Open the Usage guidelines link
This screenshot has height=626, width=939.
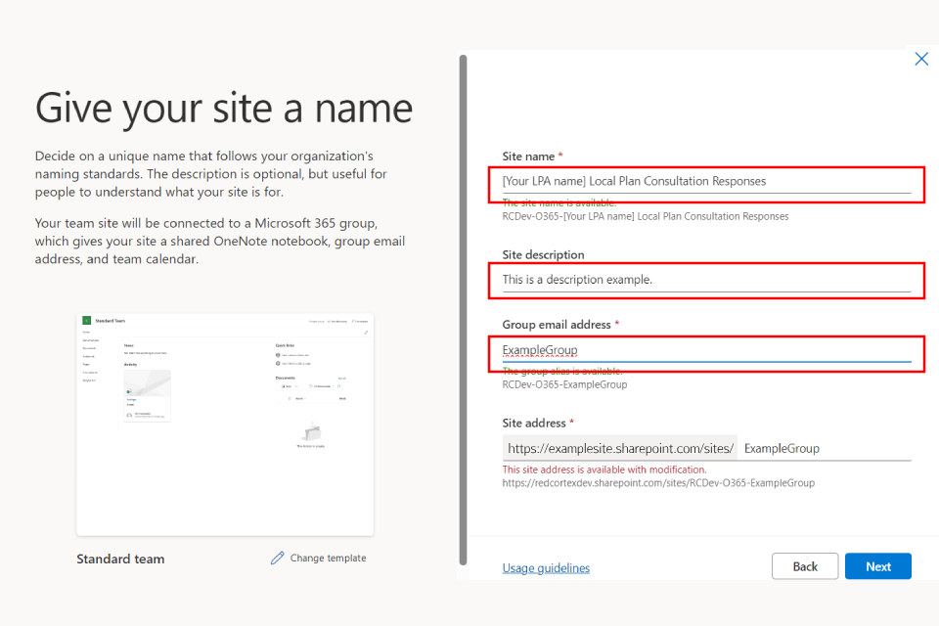(546, 567)
